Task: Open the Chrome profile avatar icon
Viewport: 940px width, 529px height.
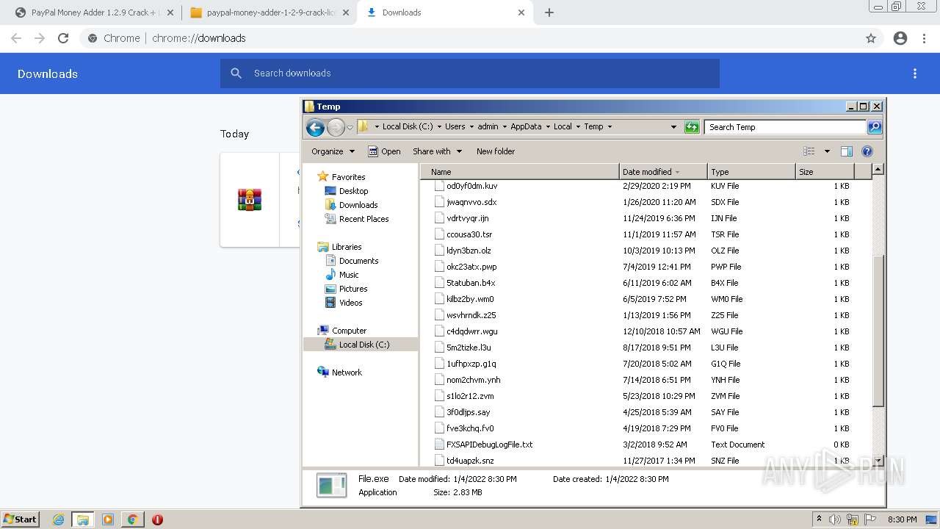Action: click(900, 38)
